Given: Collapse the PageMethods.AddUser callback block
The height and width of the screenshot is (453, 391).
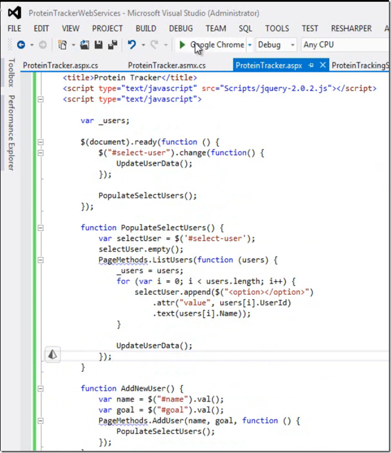Looking at the screenshot, I should [41, 420].
